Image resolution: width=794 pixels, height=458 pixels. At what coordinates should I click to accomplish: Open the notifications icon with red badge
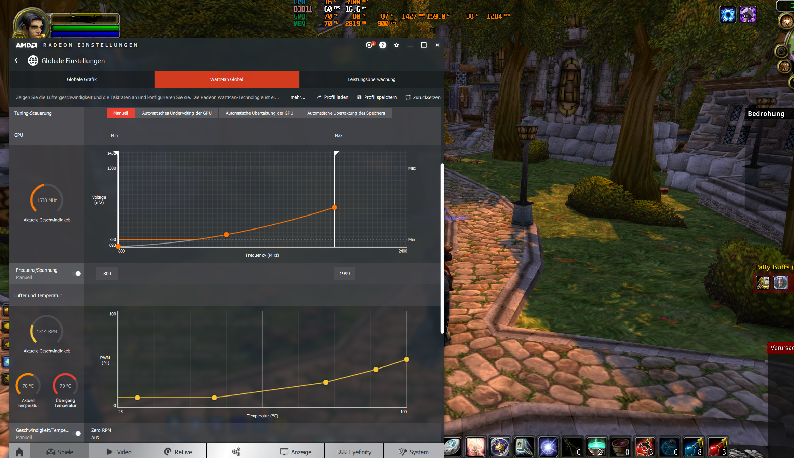(x=369, y=45)
